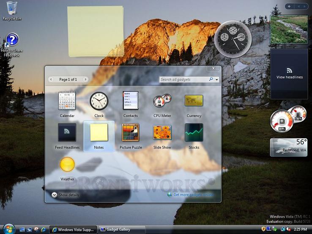
Task: Click the slide show picture thumbnail in sidebar
Action: pyautogui.click(x=289, y=29)
